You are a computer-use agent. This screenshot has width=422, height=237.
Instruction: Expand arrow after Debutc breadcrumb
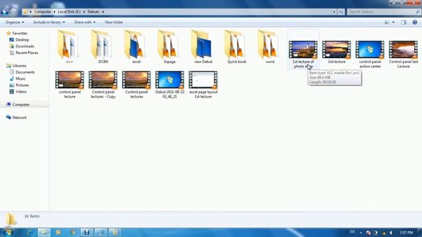[103, 12]
